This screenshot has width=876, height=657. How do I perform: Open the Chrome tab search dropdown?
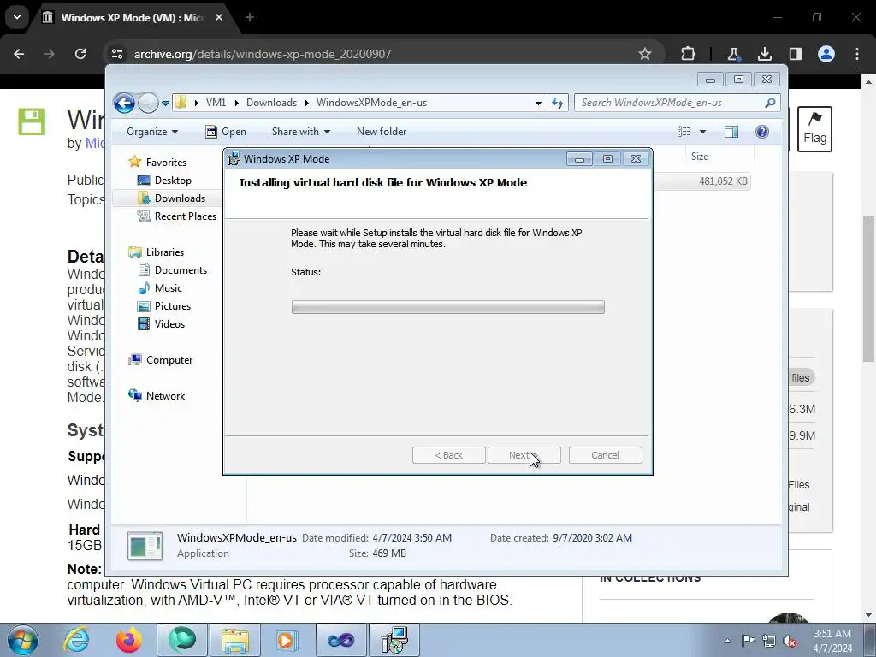[x=17, y=17]
